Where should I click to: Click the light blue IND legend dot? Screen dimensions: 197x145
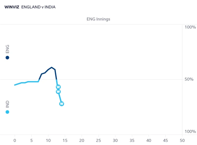[x=7, y=112]
